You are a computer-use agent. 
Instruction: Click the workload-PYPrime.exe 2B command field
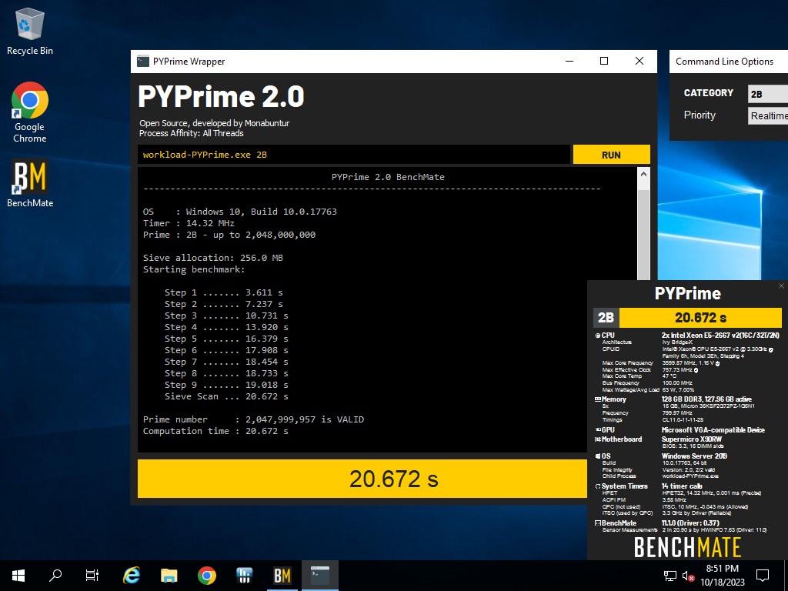(354, 155)
